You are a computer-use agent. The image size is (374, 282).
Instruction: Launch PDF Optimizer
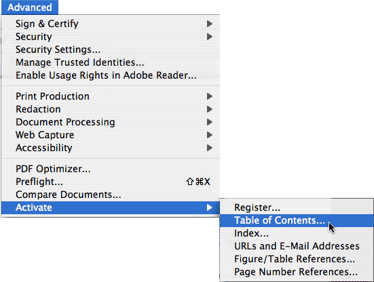pos(111,169)
